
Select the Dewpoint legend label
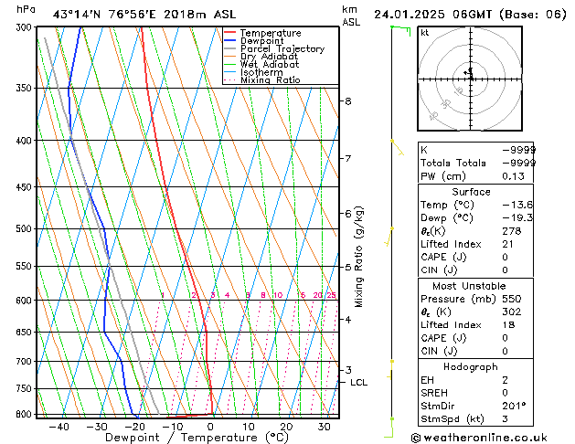[261, 41]
